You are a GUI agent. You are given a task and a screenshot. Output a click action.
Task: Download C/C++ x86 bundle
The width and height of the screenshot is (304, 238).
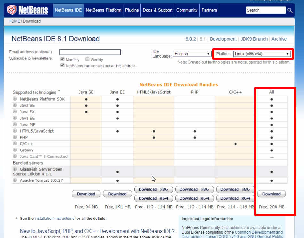click(x=236, y=189)
